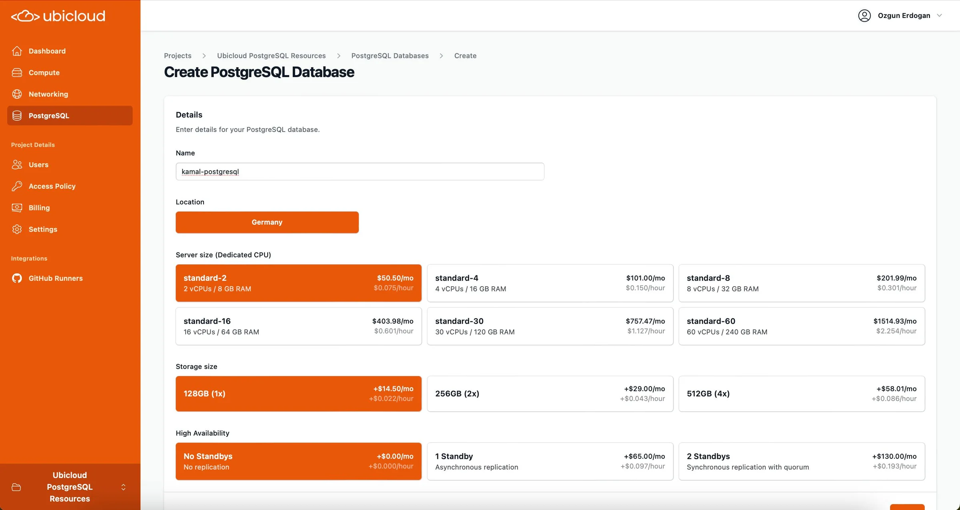Choose 2 Standbys synchronous replication
Image resolution: width=960 pixels, height=510 pixels.
click(x=802, y=461)
